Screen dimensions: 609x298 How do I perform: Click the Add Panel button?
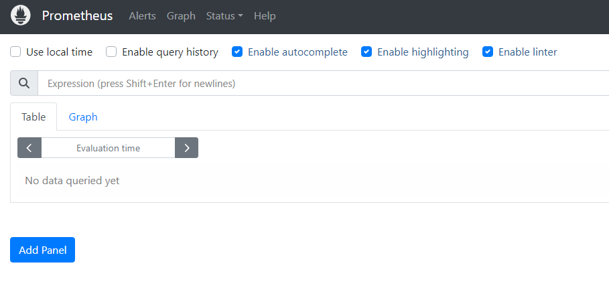(x=42, y=250)
